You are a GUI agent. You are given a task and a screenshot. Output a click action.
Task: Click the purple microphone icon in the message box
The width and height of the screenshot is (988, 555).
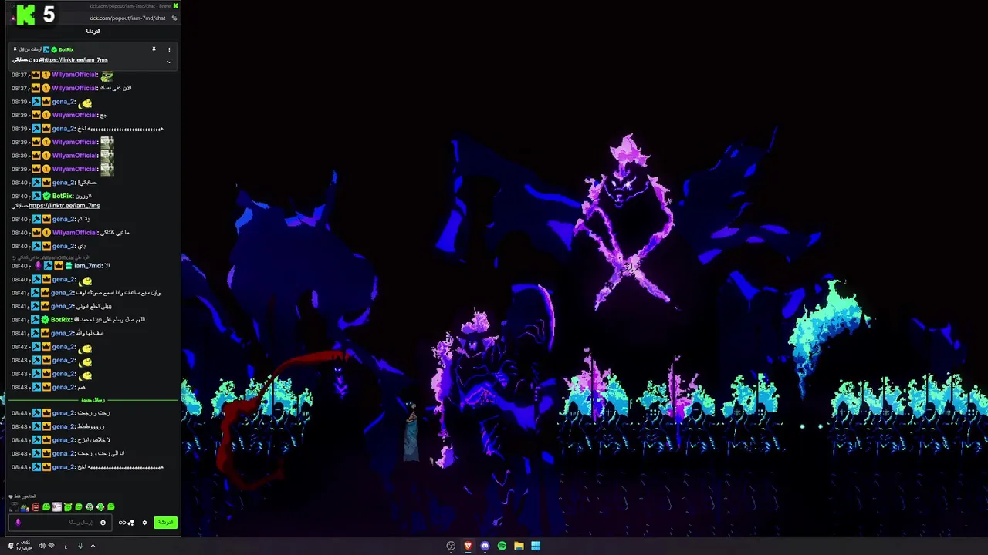[18, 523]
